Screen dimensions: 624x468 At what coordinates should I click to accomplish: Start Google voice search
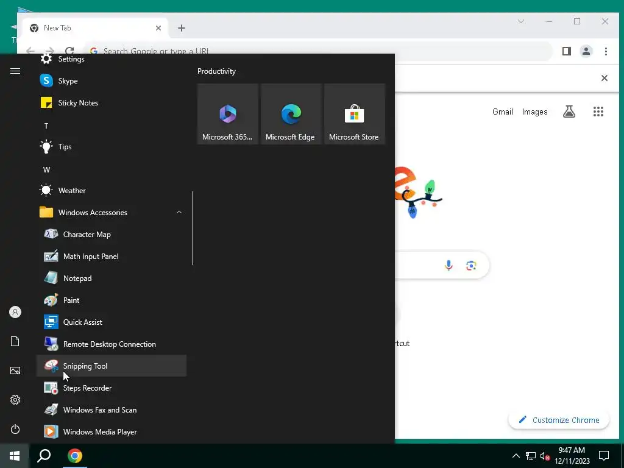448,265
